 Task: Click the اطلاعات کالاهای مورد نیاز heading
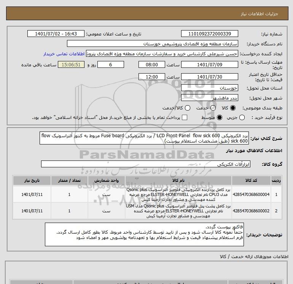(254, 151)
